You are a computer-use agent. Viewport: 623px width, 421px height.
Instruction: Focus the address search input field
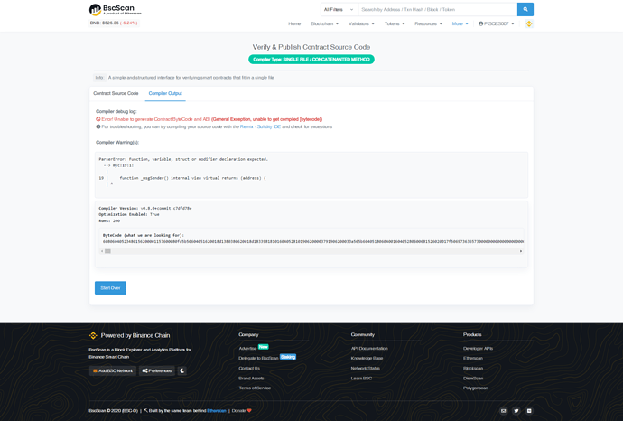click(437, 9)
